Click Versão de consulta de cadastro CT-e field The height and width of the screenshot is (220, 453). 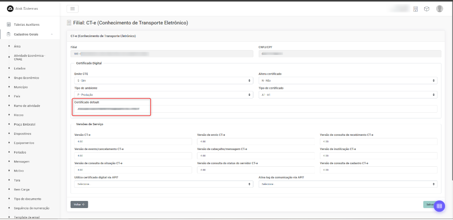pyautogui.click(x=378, y=170)
